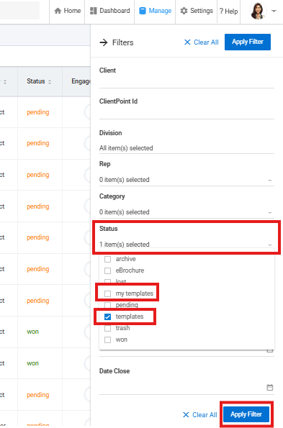The height and width of the screenshot is (428, 283).
Task: Collapse Filters panel with arrow icon
Action: coord(104,42)
